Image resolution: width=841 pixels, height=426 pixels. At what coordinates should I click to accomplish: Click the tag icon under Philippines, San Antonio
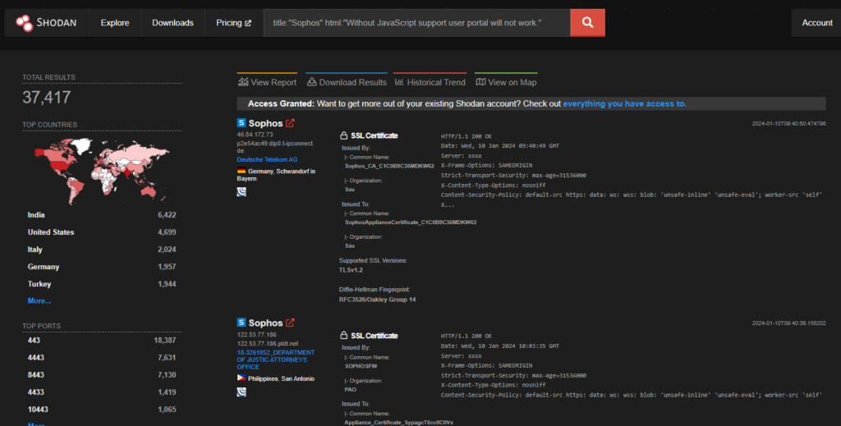click(241, 392)
